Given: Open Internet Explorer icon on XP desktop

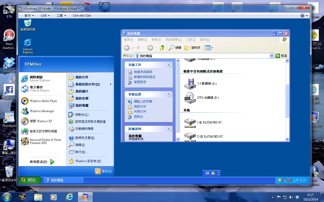Looking at the screenshot, I should (28, 46).
